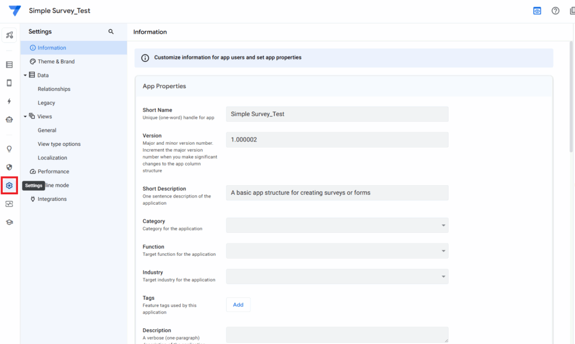Collapse the Data section in Settings

25,75
